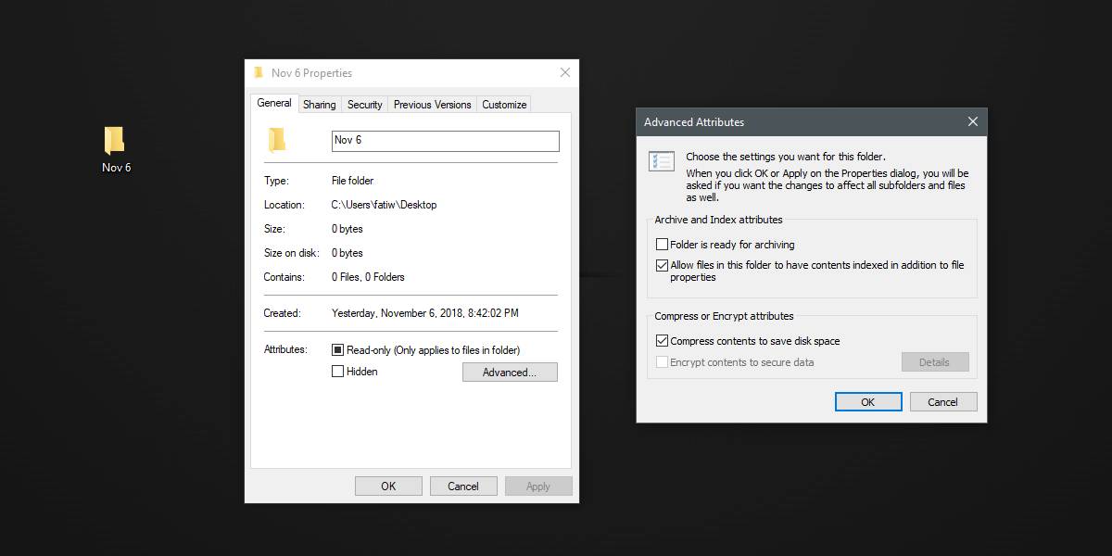This screenshot has width=1112, height=556.
Task: Click the Nov 6 Properties title text
Action: (x=312, y=73)
